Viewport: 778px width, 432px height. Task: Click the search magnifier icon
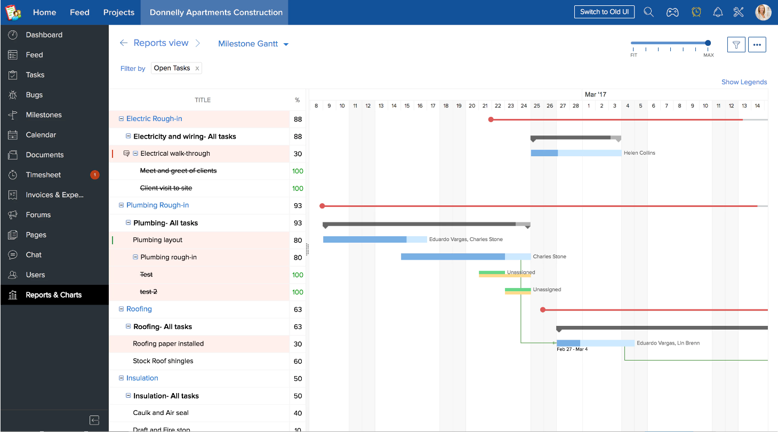coord(648,12)
